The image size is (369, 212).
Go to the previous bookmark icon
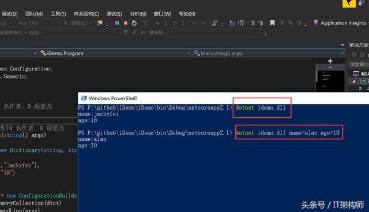click(281, 23)
